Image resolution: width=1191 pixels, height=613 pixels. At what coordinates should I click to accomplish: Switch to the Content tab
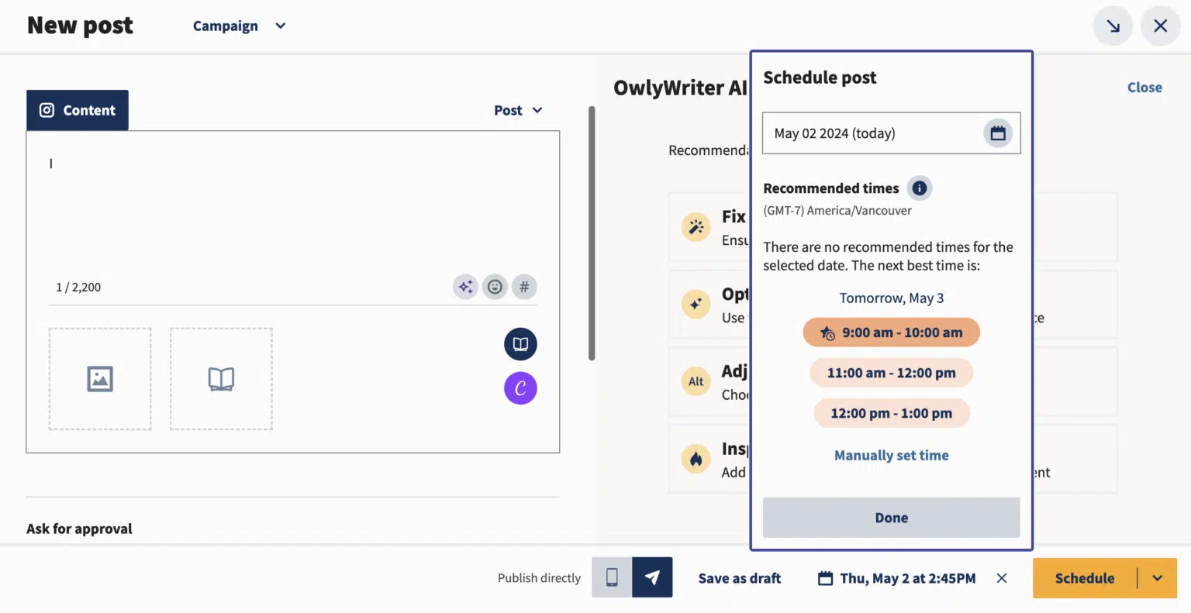77,110
